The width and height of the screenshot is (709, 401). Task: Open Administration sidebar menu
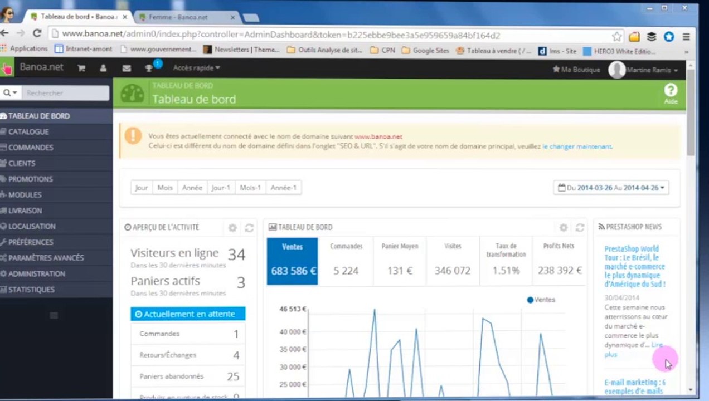click(x=56, y=274)
